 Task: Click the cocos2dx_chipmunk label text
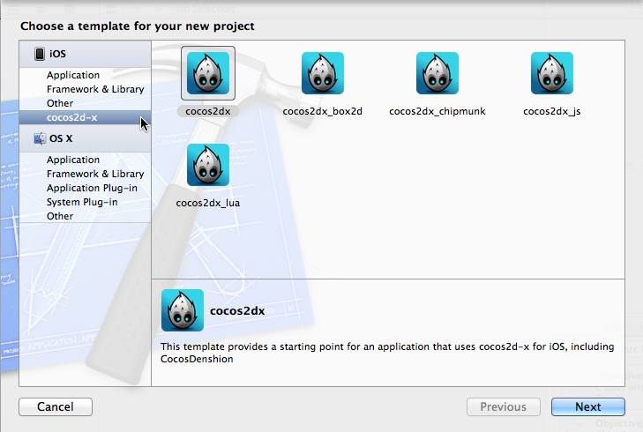click(437, 111)
